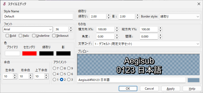Screen dimensions: 203x93
Task: Increase 間隔 spacing up arrow
Action: coord(160,35)
